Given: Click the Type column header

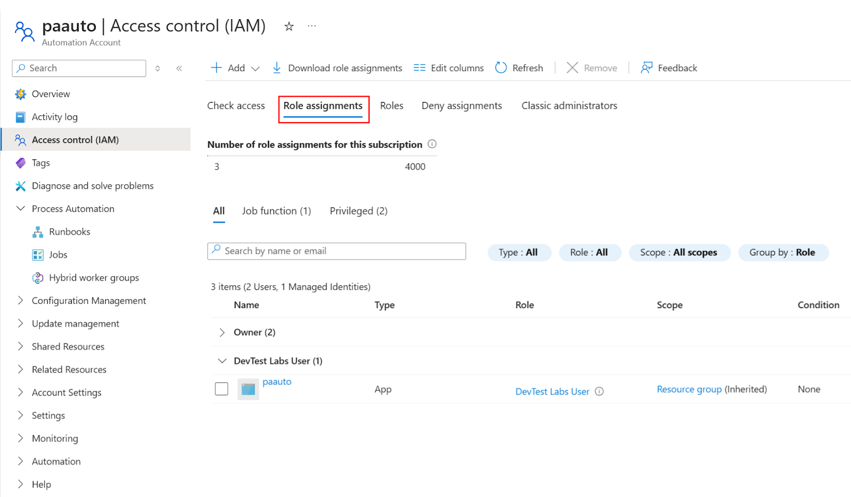Looking at the screenshot, I should pyautogui.click(x=385, y=305).
